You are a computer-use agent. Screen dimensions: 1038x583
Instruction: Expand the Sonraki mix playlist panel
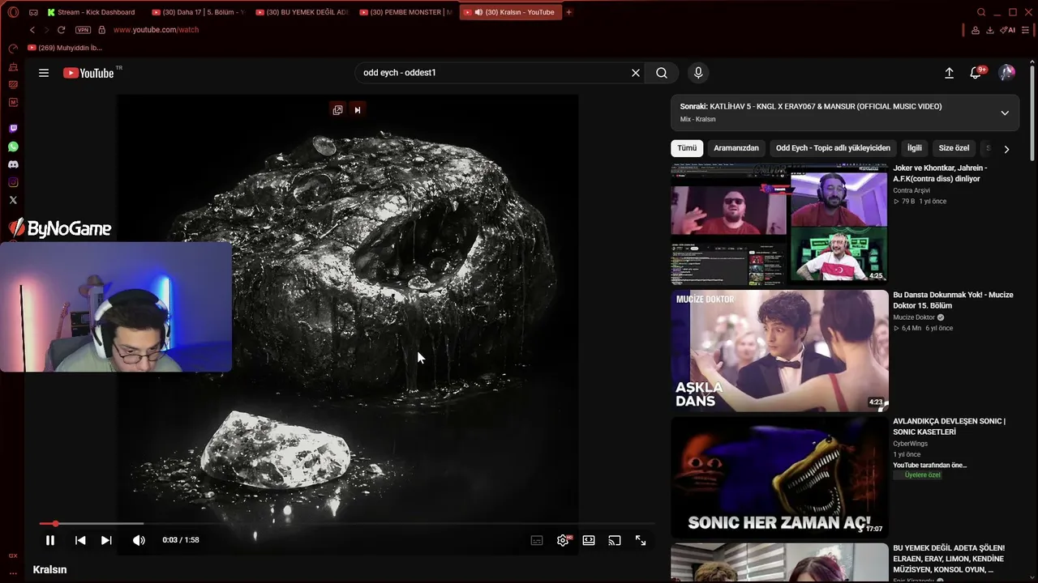click(1005, 113)
